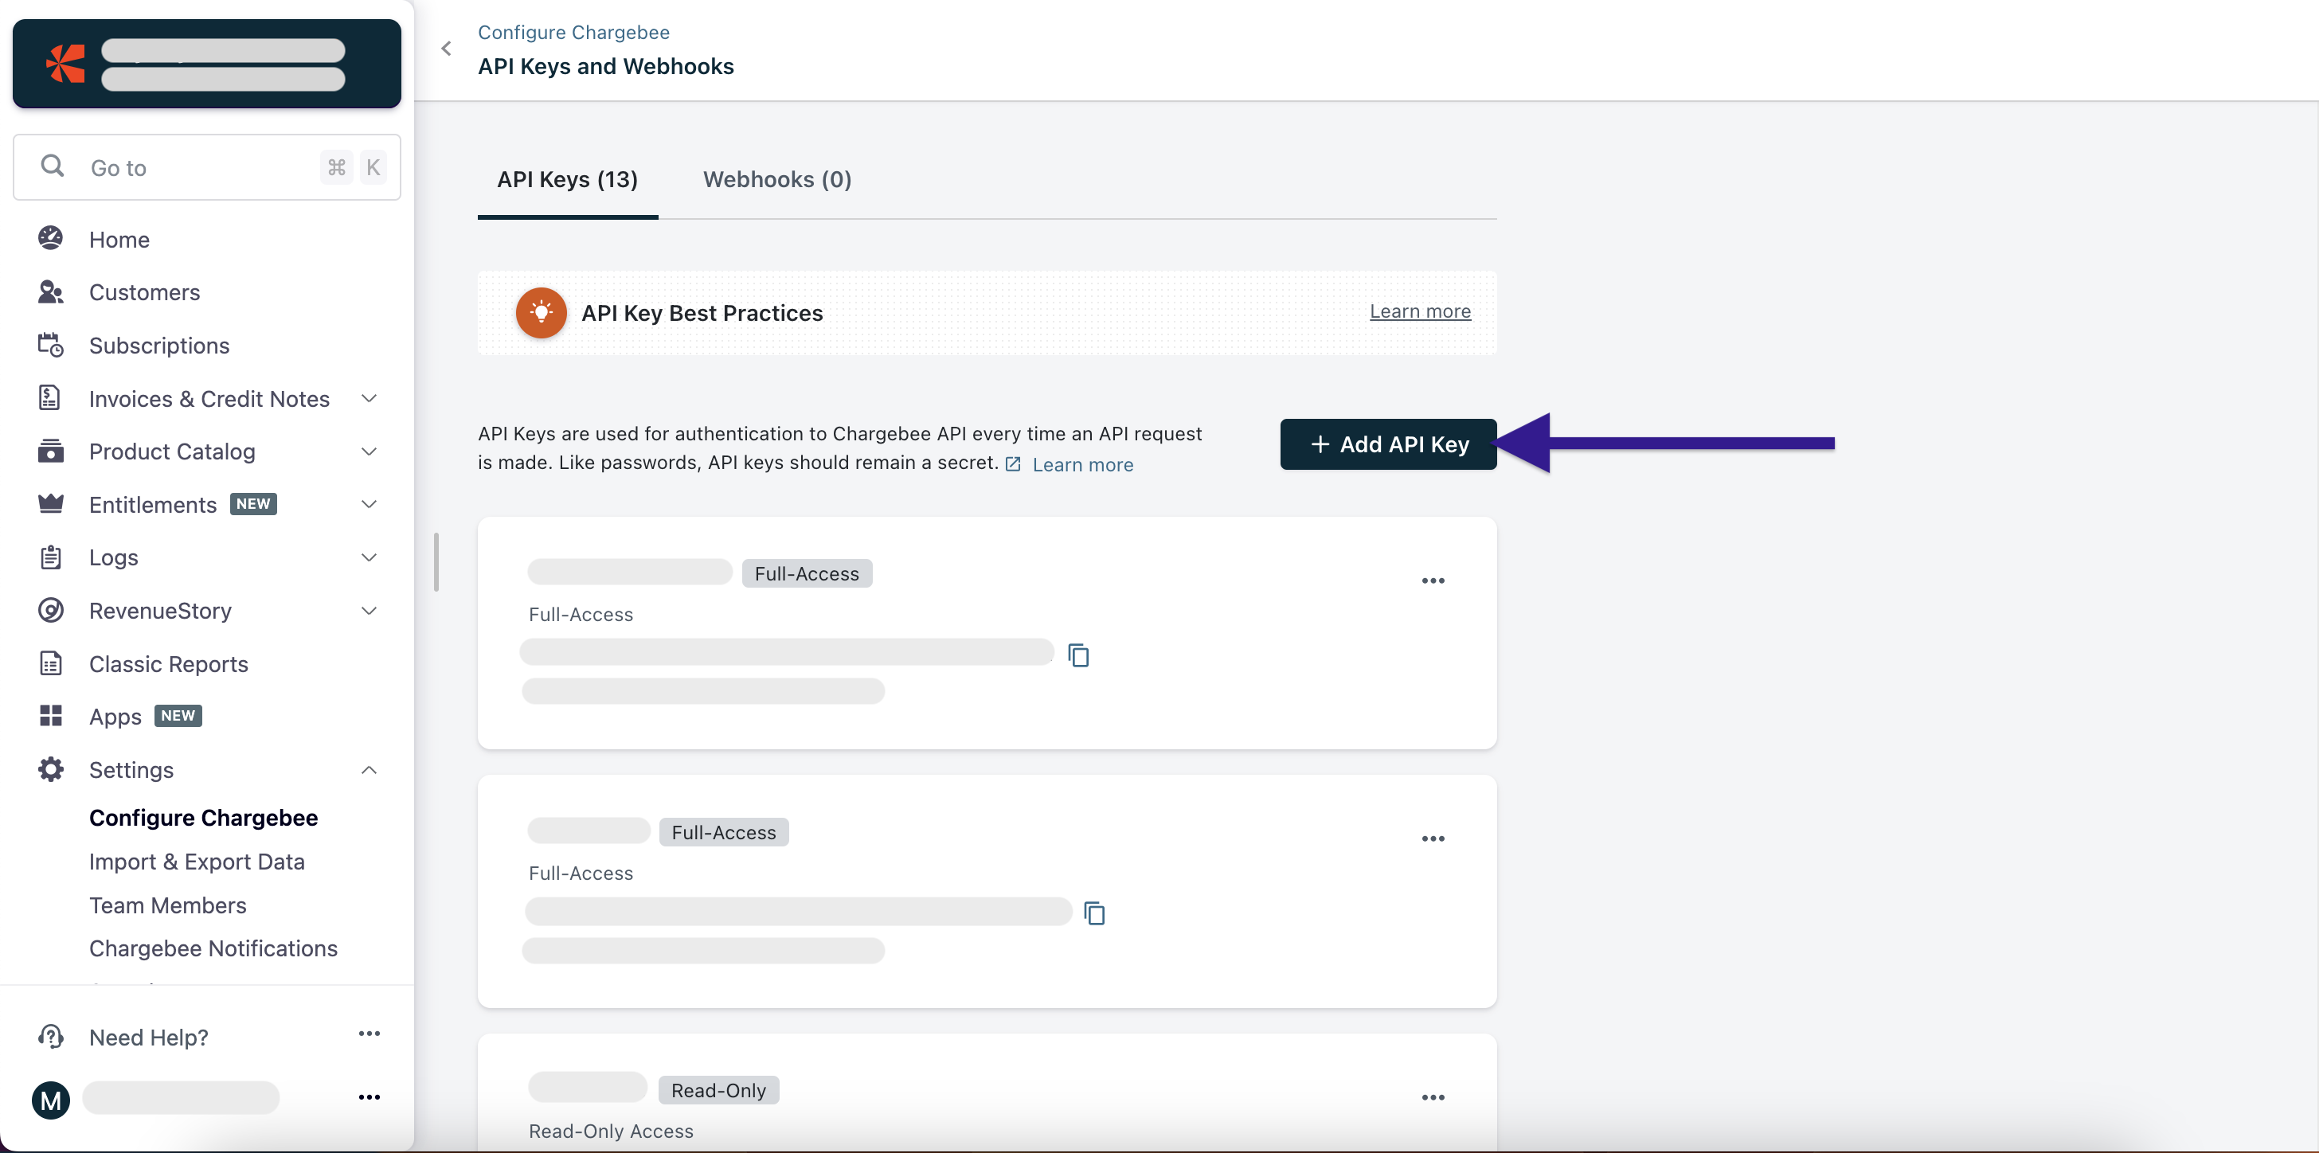
Task: Click the sidebar resize handle
Action: pyautogui.click(x=436, y=562)
